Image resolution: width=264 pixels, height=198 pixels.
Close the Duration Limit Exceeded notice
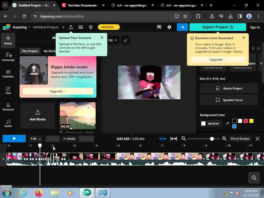click(x=243, y=38)
